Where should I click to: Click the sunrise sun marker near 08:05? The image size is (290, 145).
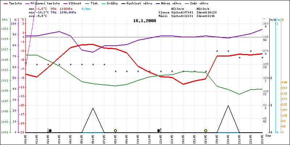click(115, 130)
